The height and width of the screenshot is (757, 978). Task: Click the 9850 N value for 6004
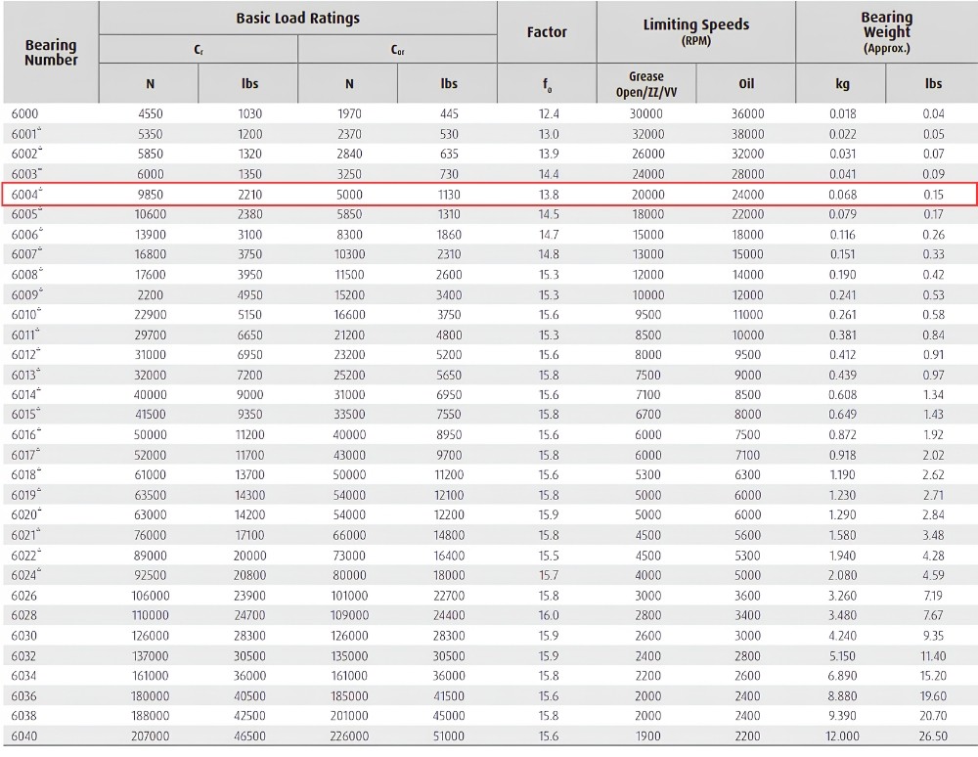(151, 195)
